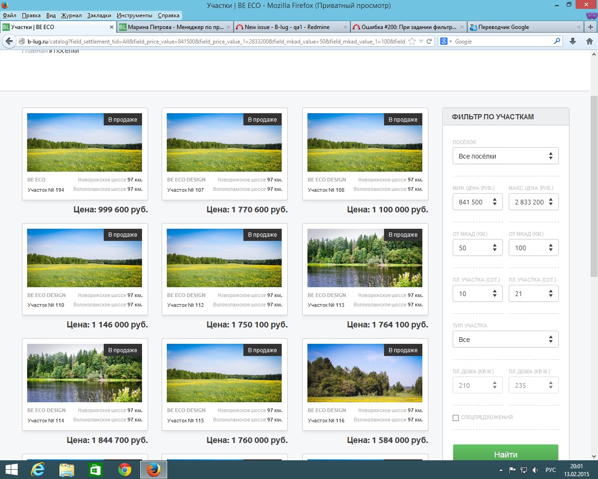This screenshot has height=479, width=598.
Task: Open the Участок № 113 listing link
Action: [326, 305]
